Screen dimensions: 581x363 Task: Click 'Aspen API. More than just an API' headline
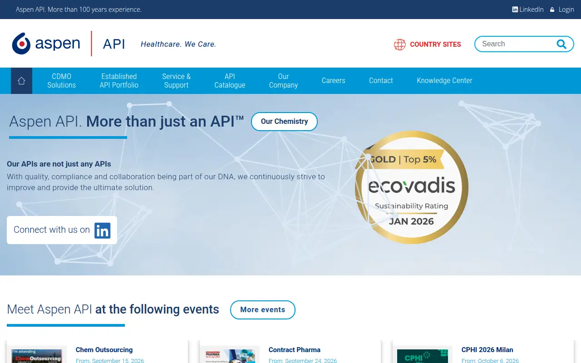(x=127, y=122)
